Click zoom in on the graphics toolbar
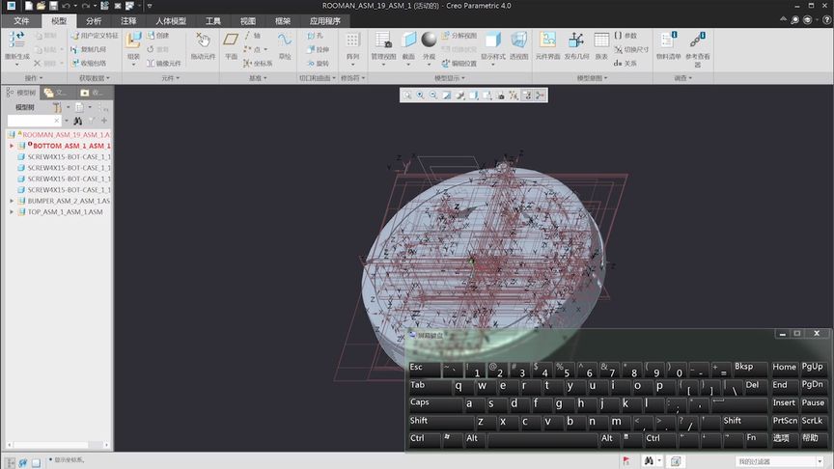This screenshot has width=834, height=469. [x=420, y=96]
